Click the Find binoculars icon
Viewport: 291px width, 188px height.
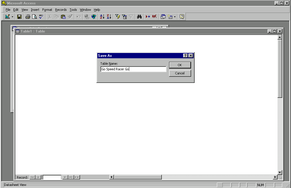pyautogui.click(x=139, y=17)
